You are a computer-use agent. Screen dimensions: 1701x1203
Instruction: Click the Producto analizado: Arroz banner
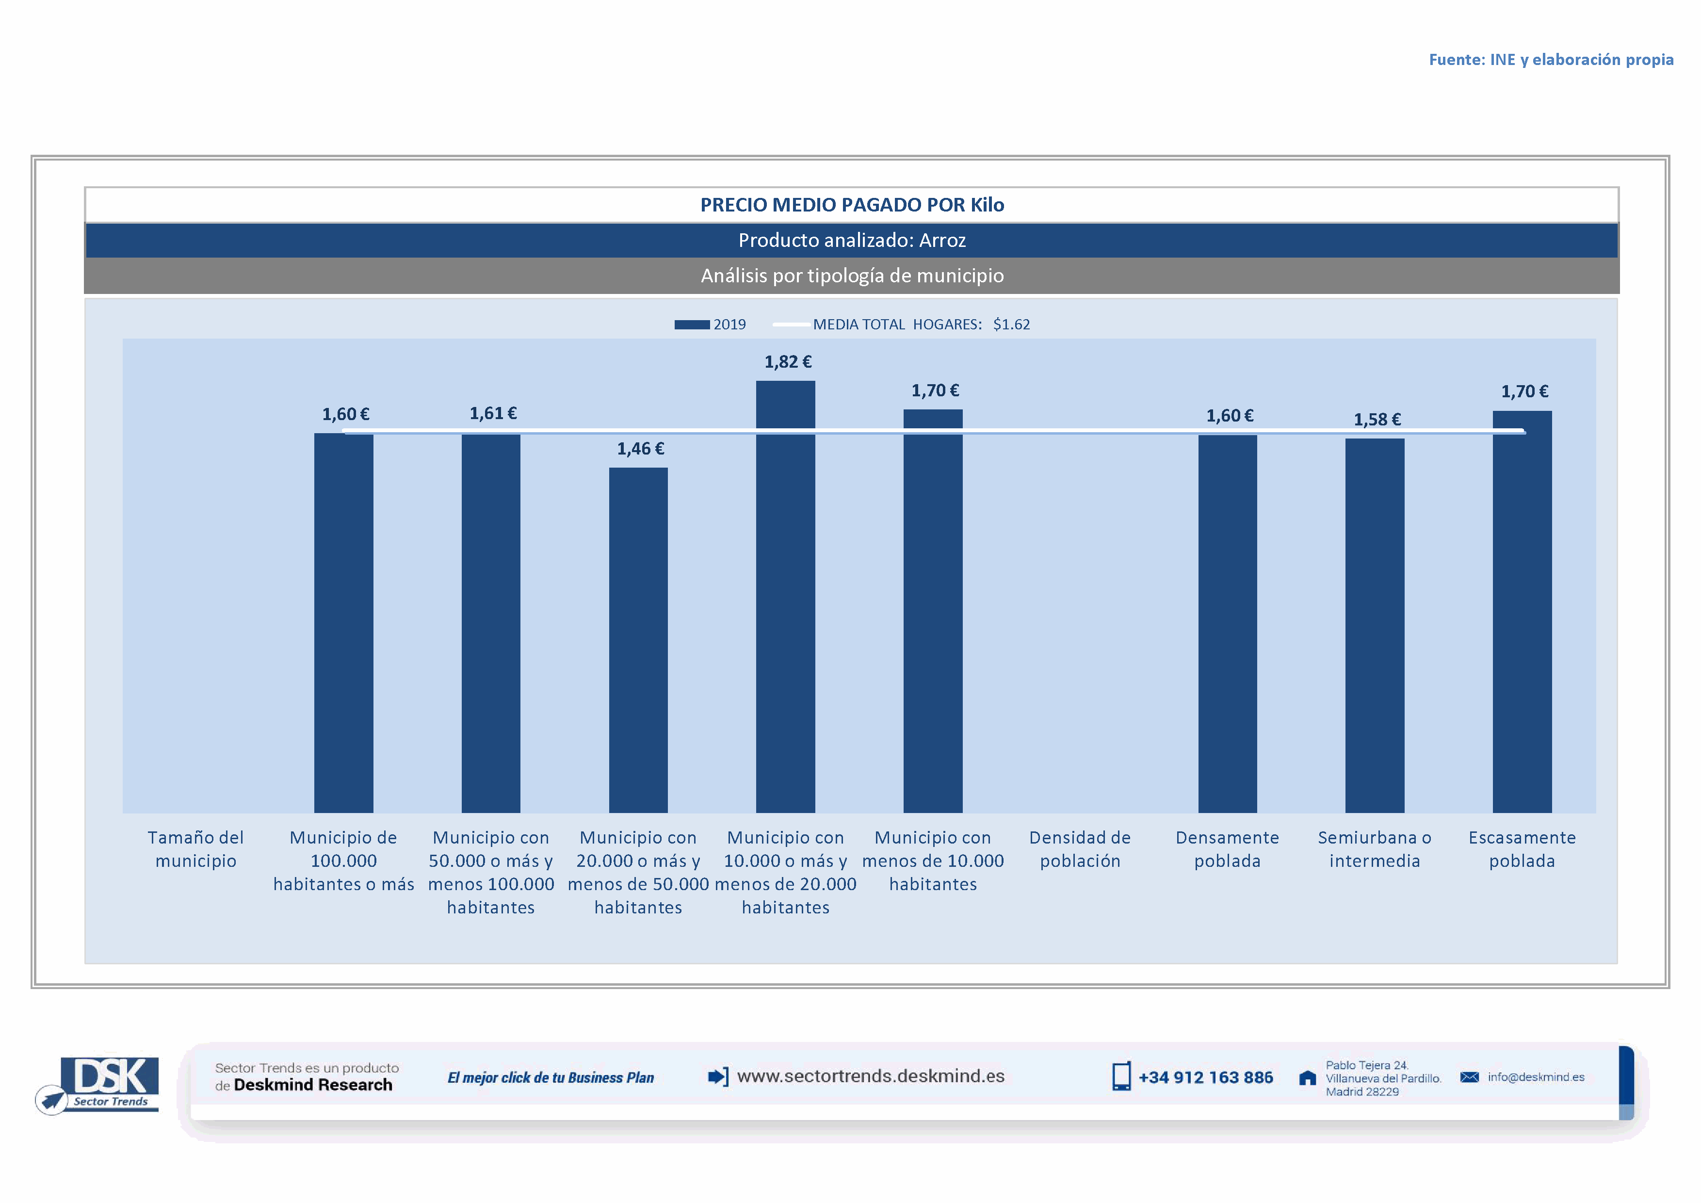tap(852, 240)
